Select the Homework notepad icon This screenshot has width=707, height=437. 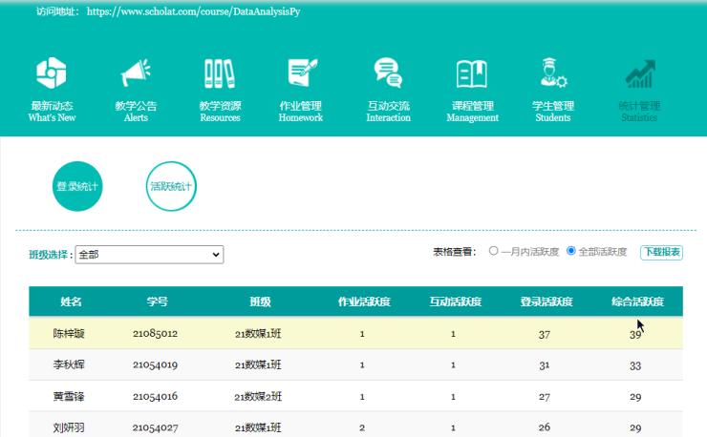[x=301, y=73]
